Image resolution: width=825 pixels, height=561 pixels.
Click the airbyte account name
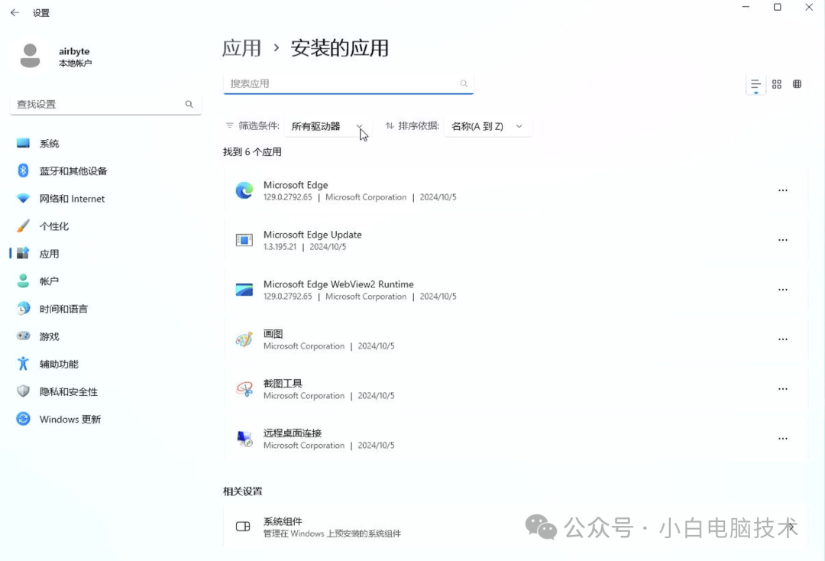[x=74, y=51]
